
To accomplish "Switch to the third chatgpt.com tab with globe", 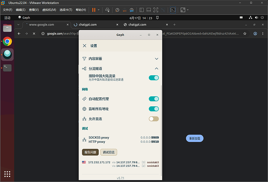I will tap(146, 24).
